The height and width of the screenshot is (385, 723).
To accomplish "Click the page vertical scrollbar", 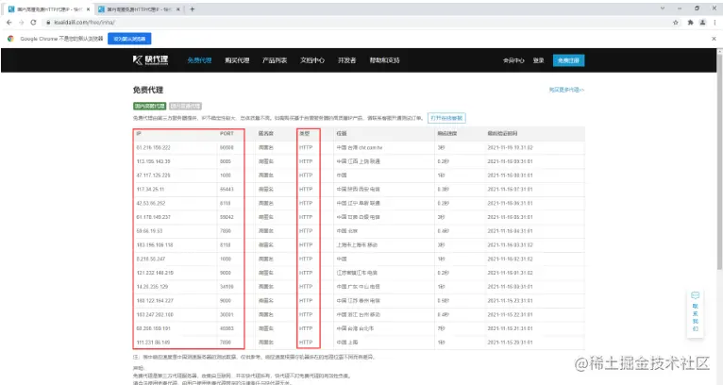I will coord(719,161).
